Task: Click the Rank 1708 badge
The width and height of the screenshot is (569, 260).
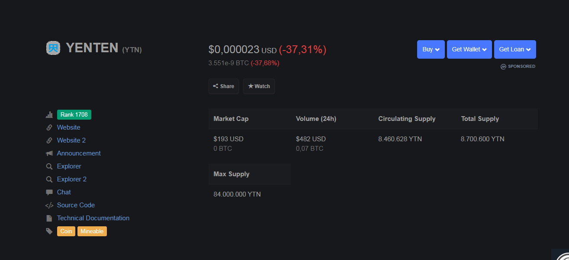Action: [x=74, y=114]
